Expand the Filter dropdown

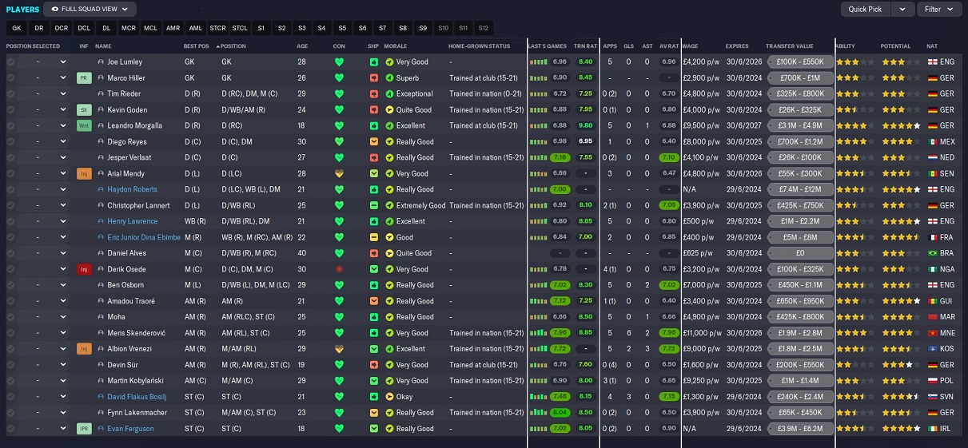938,10
